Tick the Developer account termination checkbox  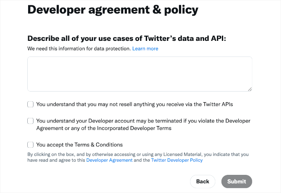point(30,121)
